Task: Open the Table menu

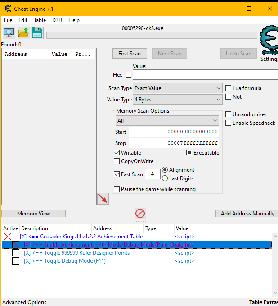Action: [x=40, y=20]
